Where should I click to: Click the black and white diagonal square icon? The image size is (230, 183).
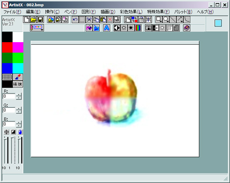click(13, 132)
